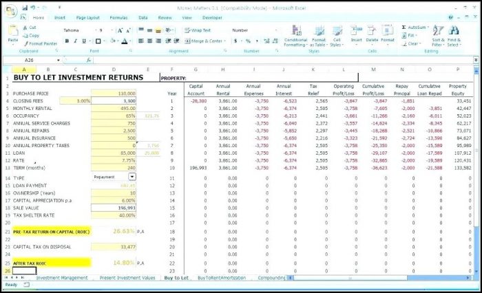Open the Find & Select dropdown
This screenshot has height=293, width=482.
tap(454, 36)
